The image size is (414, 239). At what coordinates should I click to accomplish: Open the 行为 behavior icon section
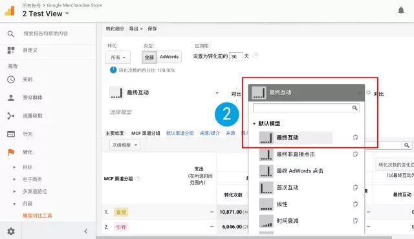coord(11,134)
